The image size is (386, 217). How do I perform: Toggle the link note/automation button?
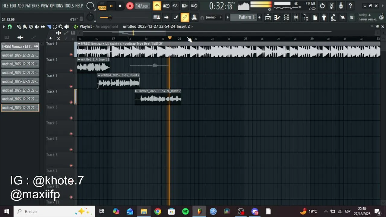click(x=185, y=17)
